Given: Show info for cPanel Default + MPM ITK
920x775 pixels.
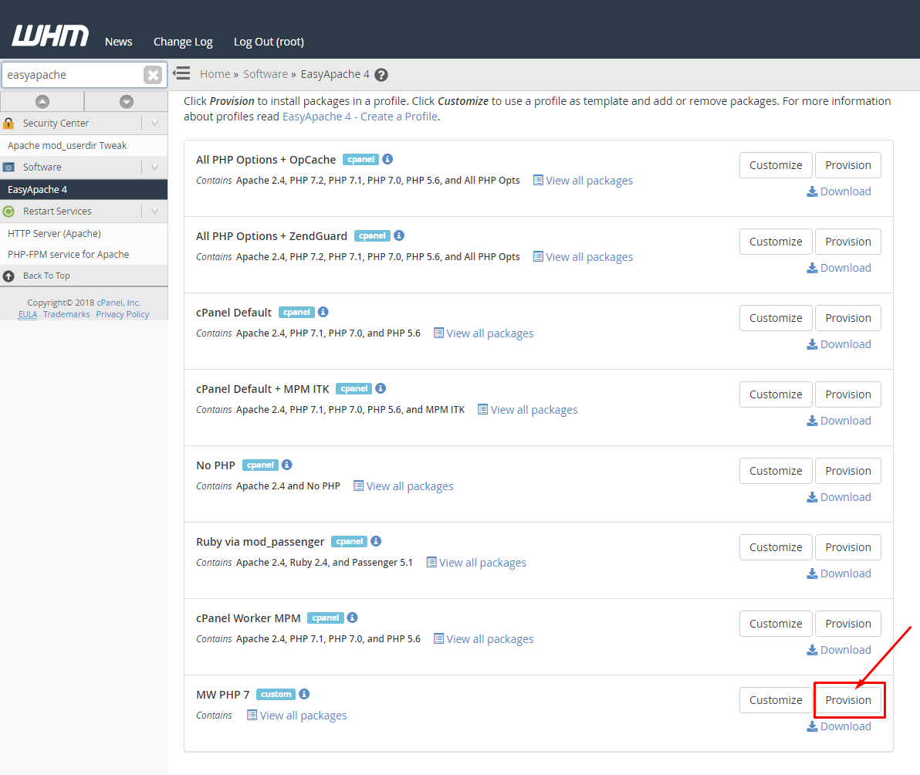Looking at the screenshot, I should (x=381, y=388).
